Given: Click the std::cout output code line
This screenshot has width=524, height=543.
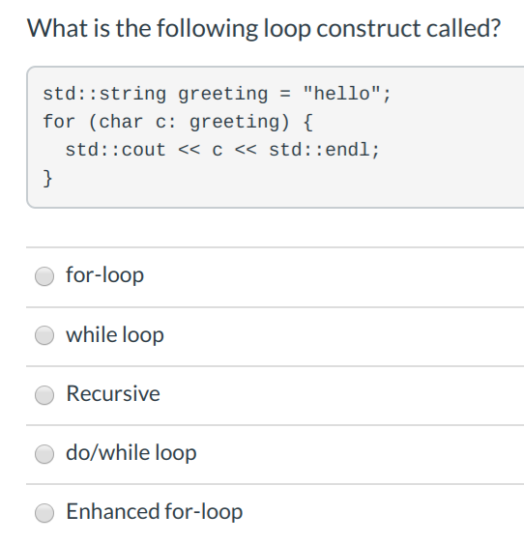Looking at the screenshot, I should click(222, 151).
